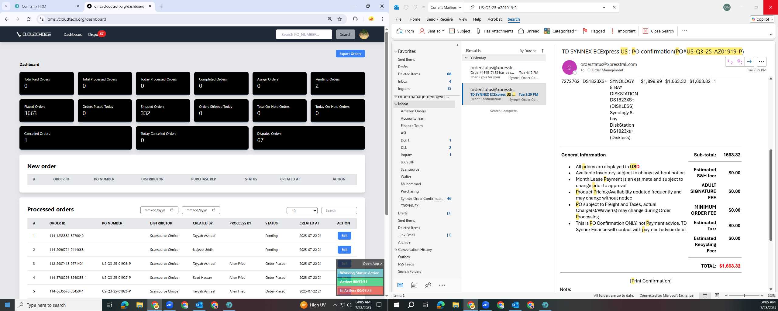Open Send / Receive tab
This screenshot has height=311, width=778.
tap(439, 19)
